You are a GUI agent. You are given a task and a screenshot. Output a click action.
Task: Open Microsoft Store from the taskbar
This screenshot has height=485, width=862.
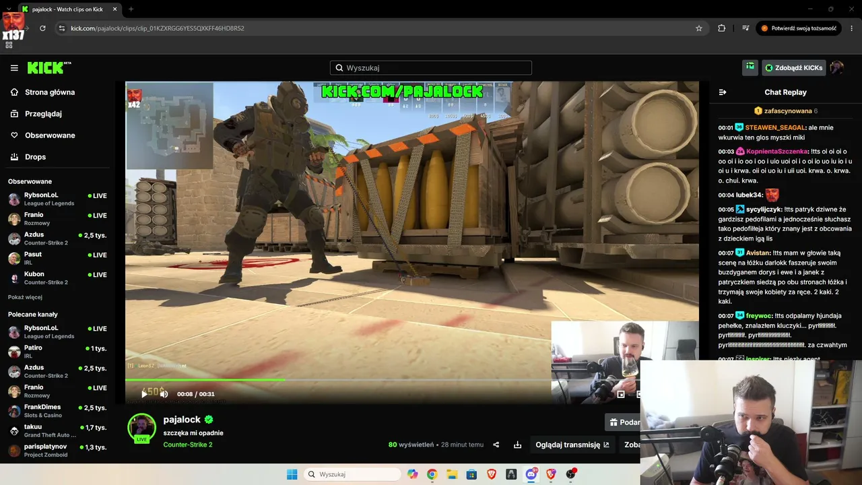pos(471,474)
